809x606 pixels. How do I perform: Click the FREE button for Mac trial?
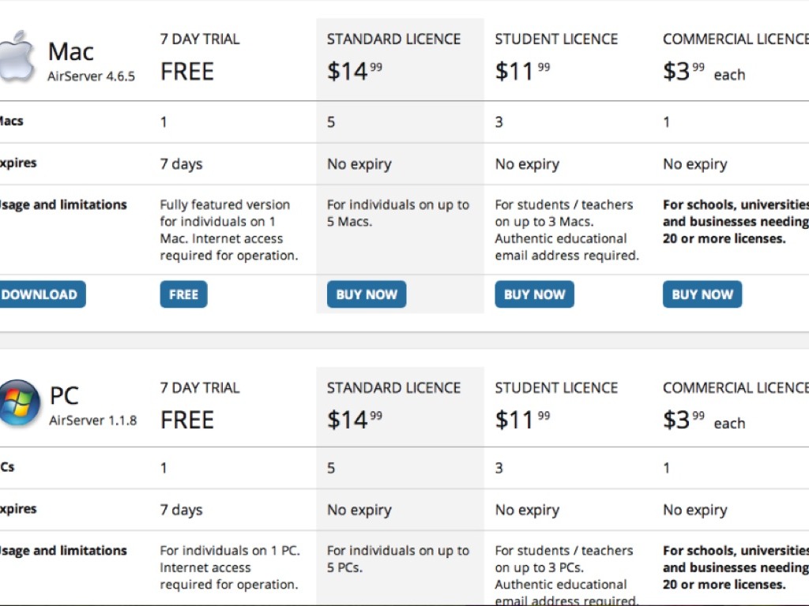pyautogui.click(x=183, y=294)
